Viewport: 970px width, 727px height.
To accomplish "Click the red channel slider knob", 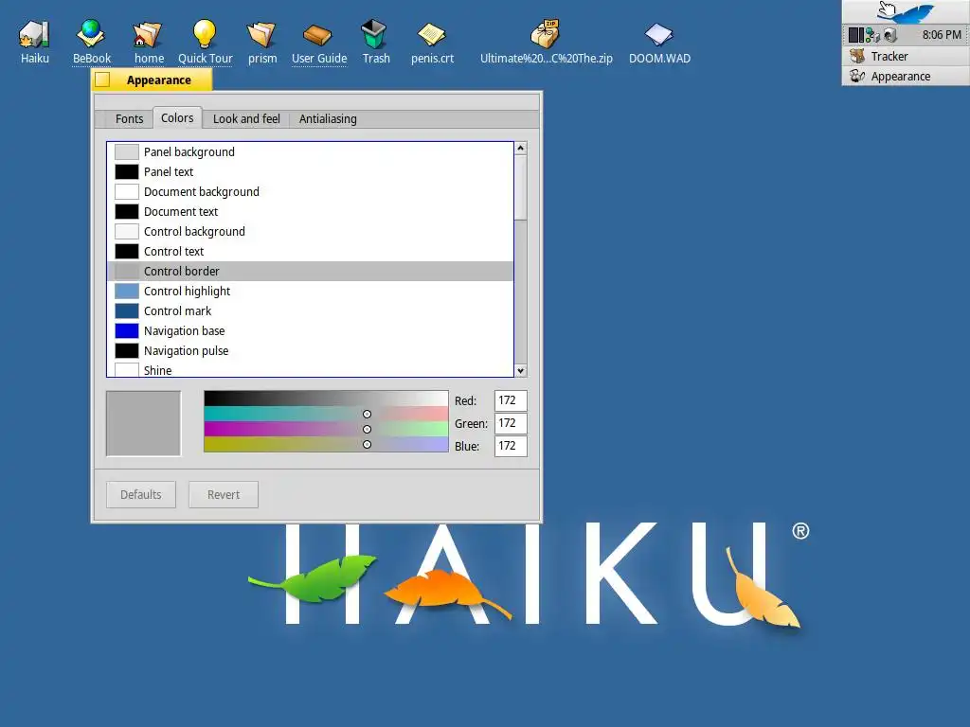I will coord(367,415).
